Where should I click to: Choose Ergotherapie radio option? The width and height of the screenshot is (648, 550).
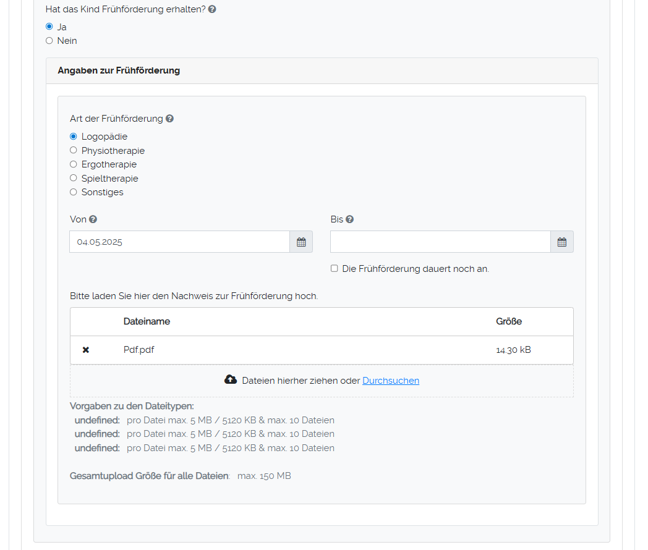coord(74,164)
